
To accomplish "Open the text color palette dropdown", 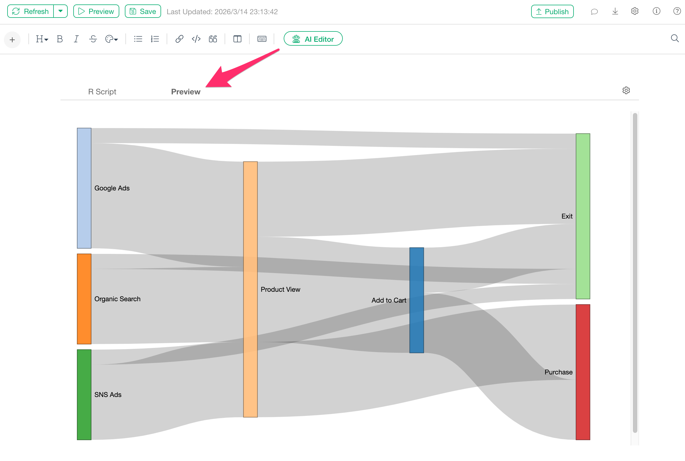I will [x=111, y=39].
